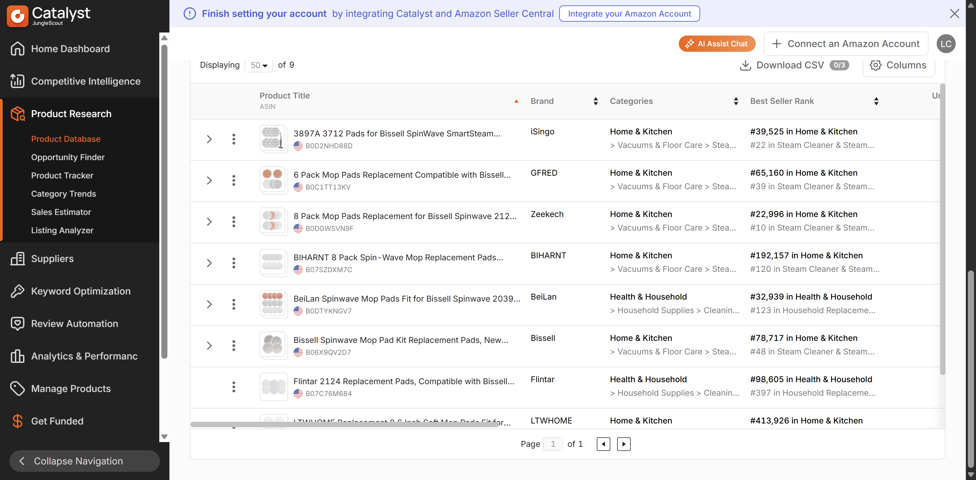Image resolution: width=976 pixels, height=480 pixels.
Task: Expand the iSingo 3897A 3712 Pads row
Action: (209, 139)
